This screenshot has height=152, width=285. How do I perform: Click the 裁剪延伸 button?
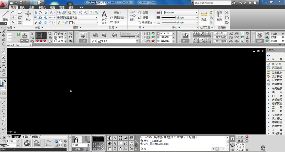click(221, 41)
